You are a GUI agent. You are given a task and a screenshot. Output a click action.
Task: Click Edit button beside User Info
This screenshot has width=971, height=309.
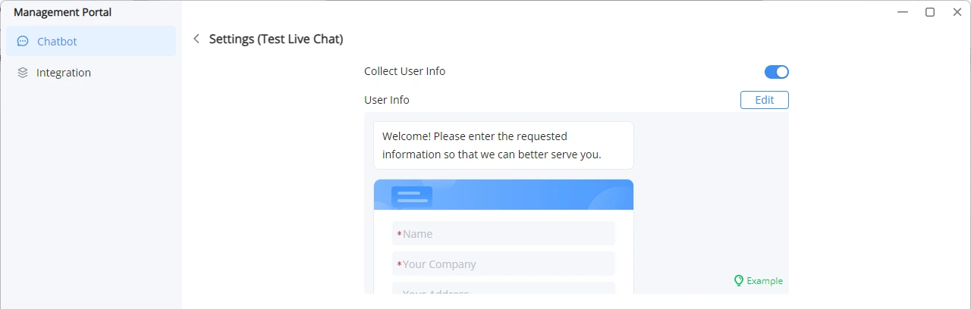click(x=765, y=100)
